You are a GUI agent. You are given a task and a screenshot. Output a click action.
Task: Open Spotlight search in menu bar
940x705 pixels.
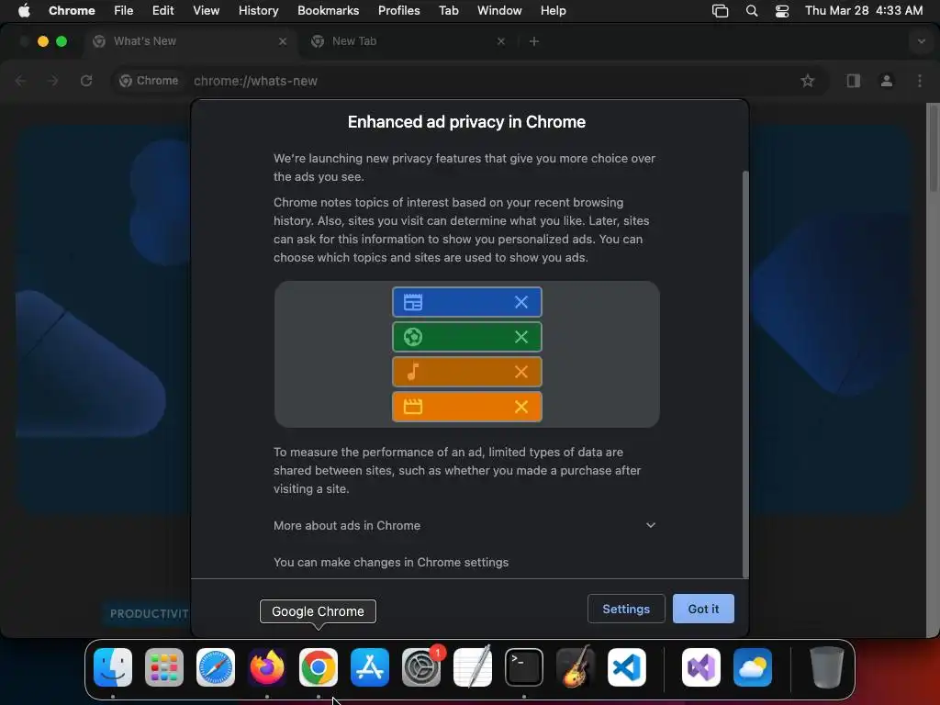coord(751,10)
